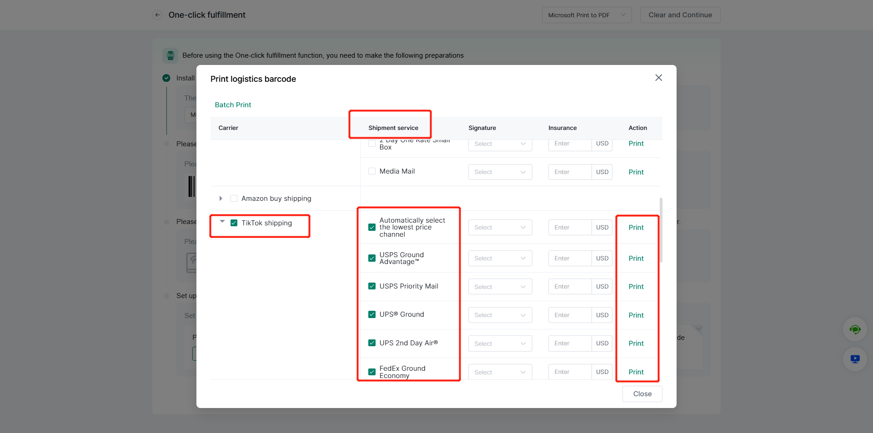Print label for lowest price channel
The height and width of the screenshot is (433, 873).
tap(636, 228)
